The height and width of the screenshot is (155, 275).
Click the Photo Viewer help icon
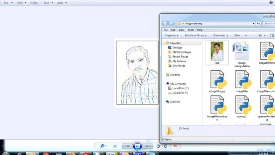(x=271, y=3)
